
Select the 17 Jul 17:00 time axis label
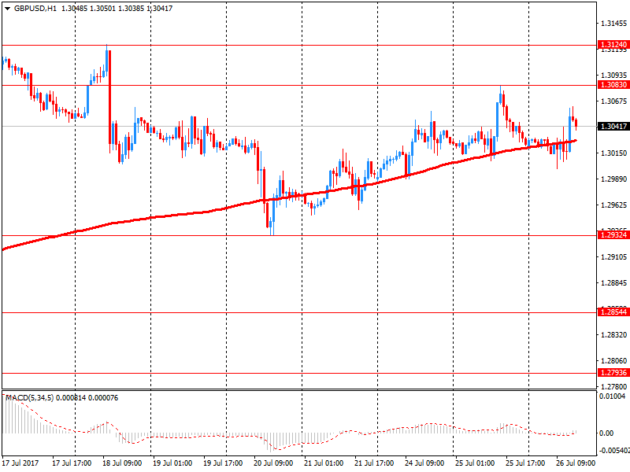(x=72, y=463)
